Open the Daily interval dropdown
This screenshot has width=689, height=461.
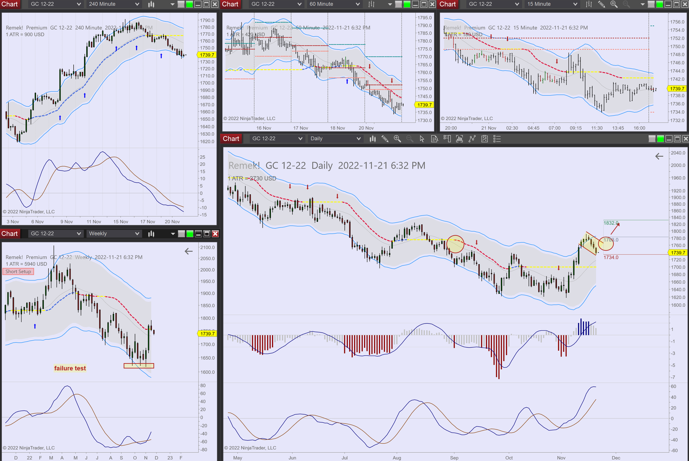335,139
